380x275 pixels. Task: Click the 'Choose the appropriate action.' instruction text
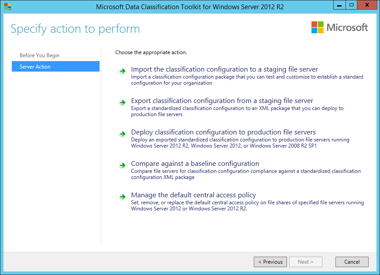point(151,52)
